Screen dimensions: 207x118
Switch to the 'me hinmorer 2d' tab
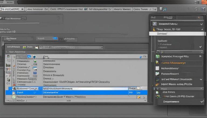pyautogui.click(x=38, y=9)
